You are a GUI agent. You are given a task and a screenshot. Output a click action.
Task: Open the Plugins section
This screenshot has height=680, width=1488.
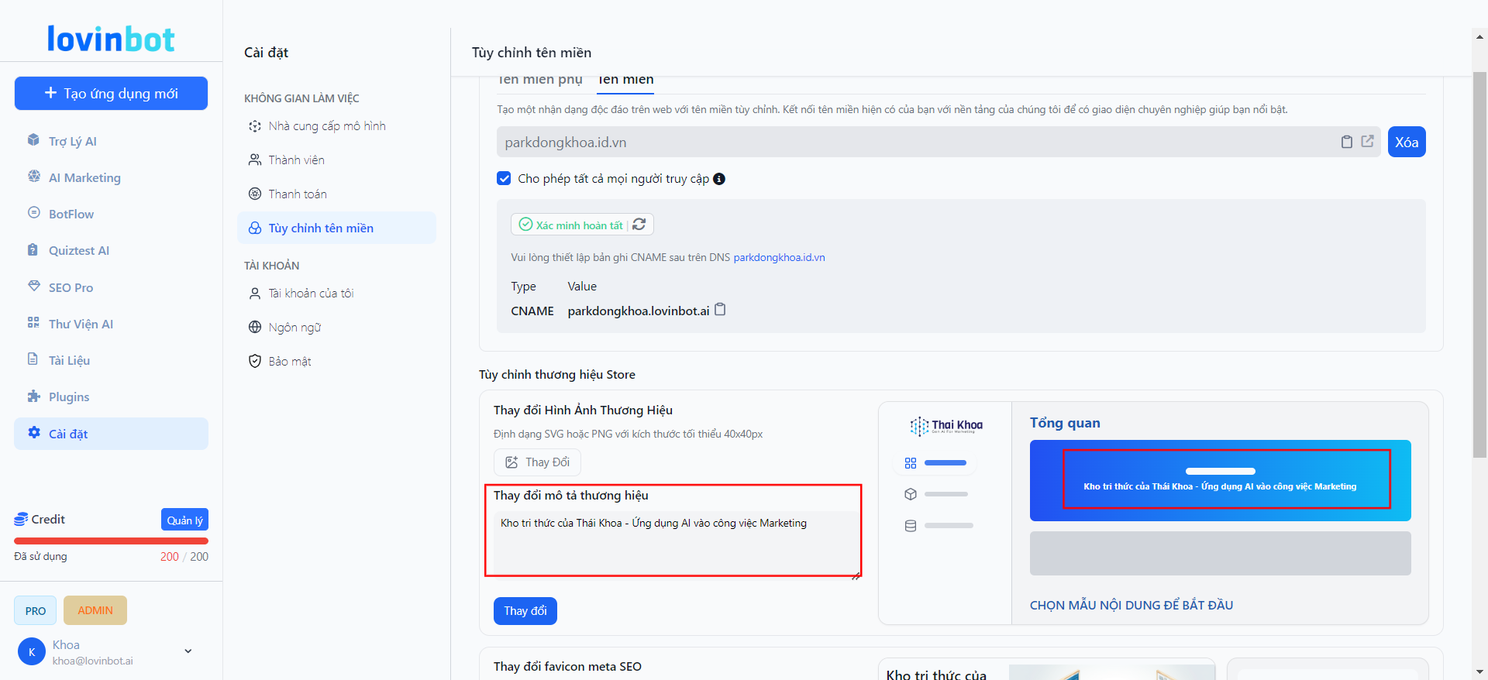point(68,397)
